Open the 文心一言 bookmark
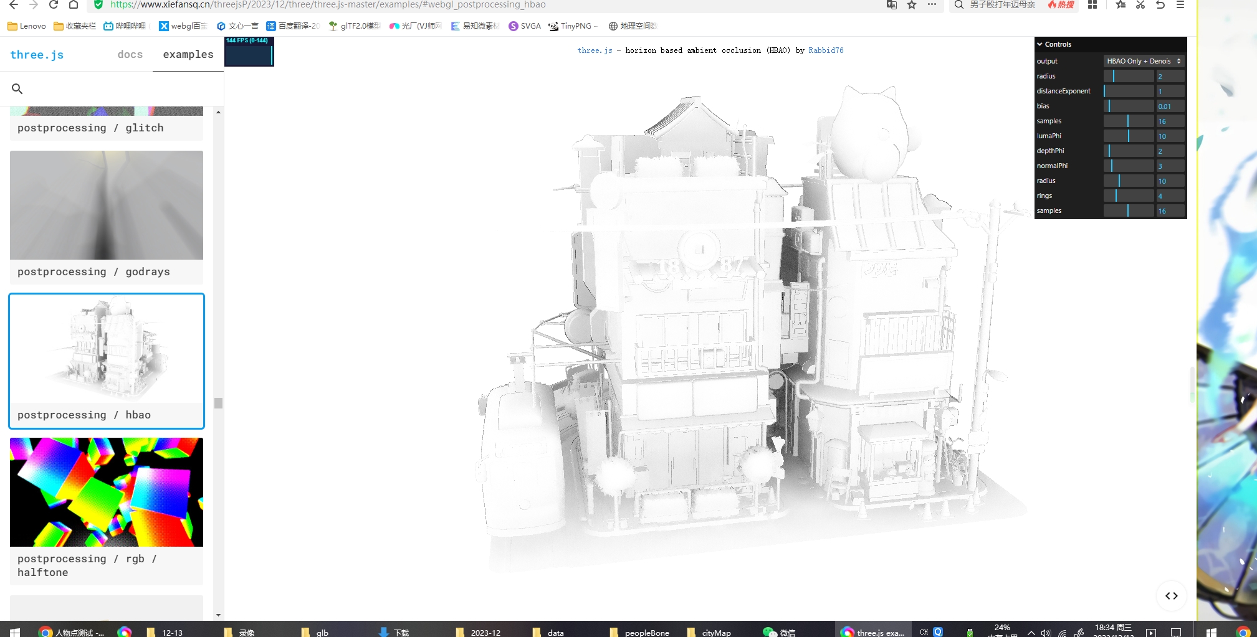Screen dimensions: 1257x637 [x=237, y=26]
